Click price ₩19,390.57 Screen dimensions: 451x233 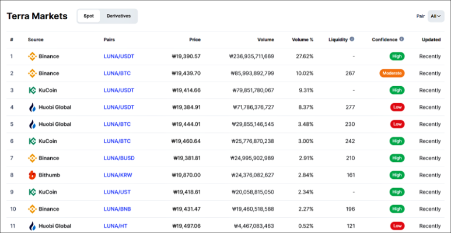pos(186,57)
